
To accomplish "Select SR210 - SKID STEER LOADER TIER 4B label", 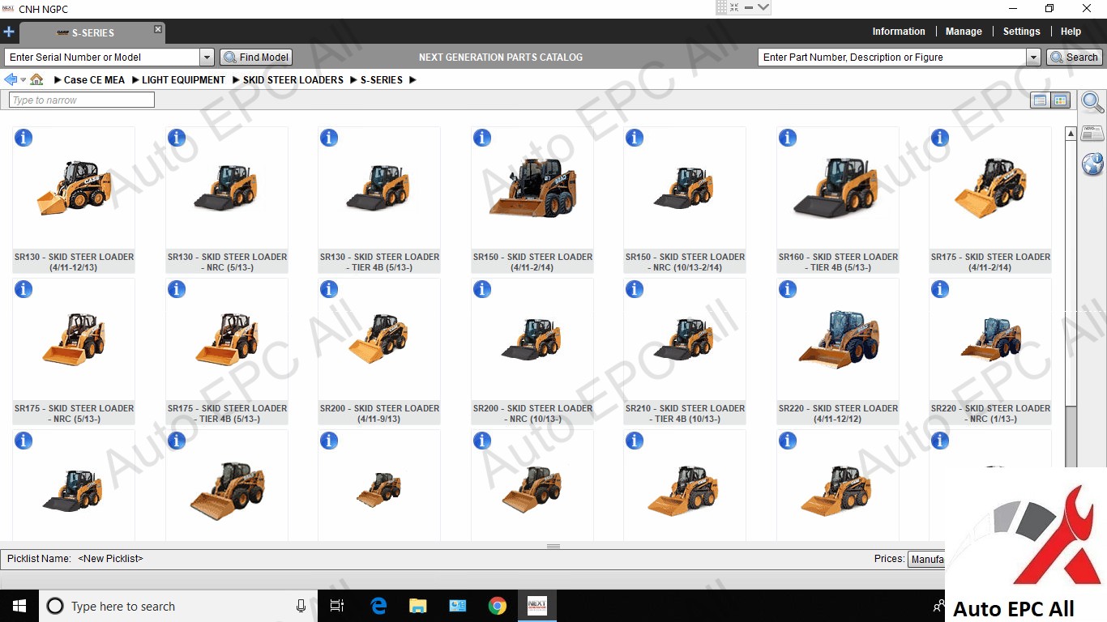I will tap(685, 414).
